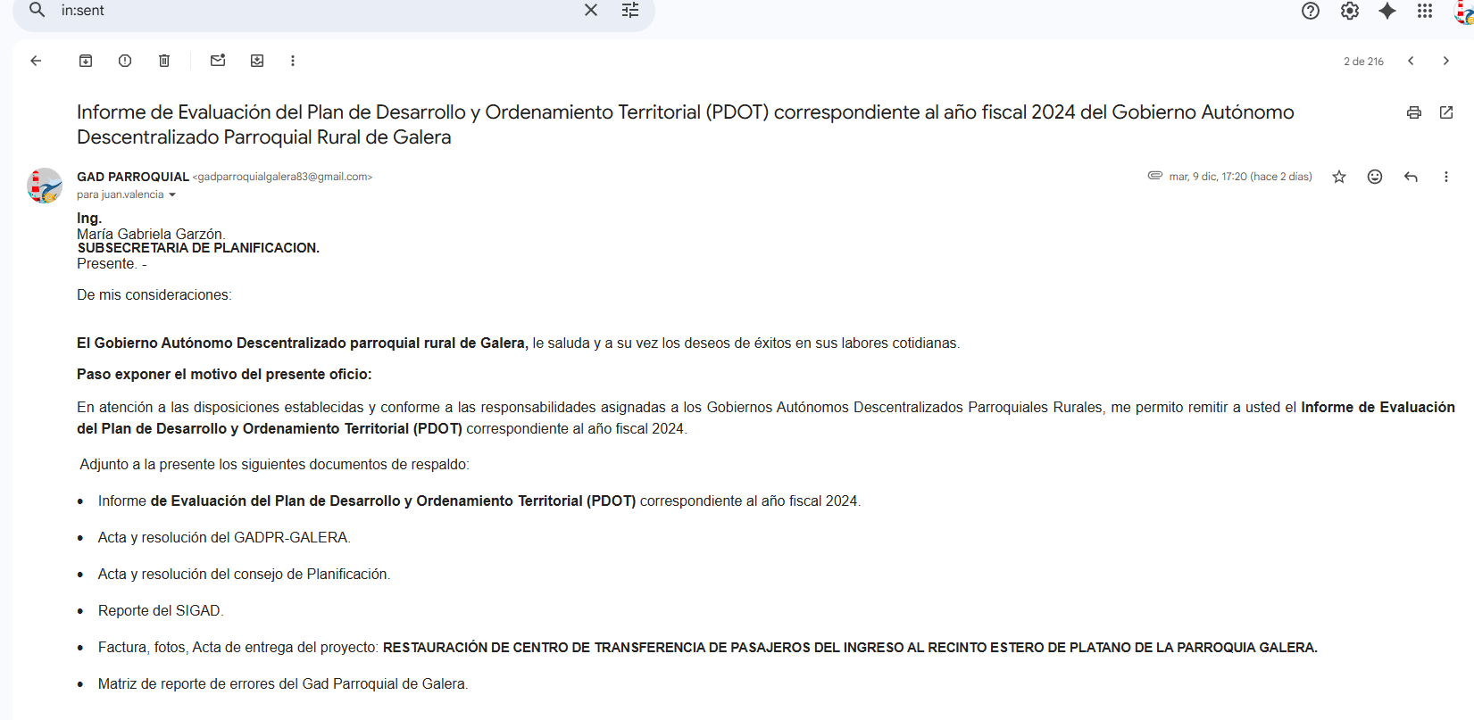The image size is (1474, 720).
Task: Click the Move to icon
Action: [x=257, y=61]
